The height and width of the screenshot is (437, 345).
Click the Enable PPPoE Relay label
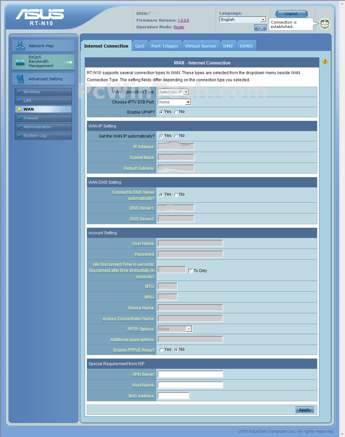[x=134, y=350]
